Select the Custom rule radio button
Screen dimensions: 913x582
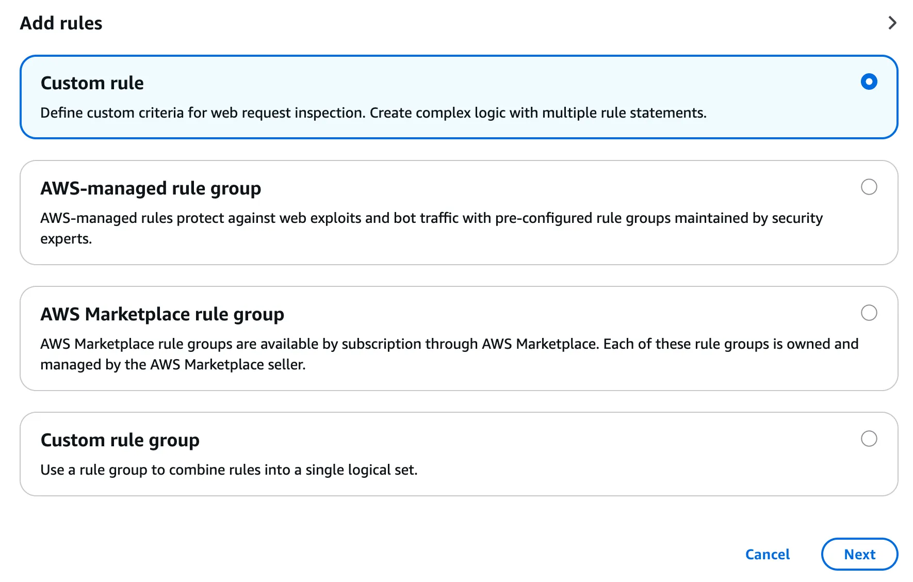click(x=869, y=82)
